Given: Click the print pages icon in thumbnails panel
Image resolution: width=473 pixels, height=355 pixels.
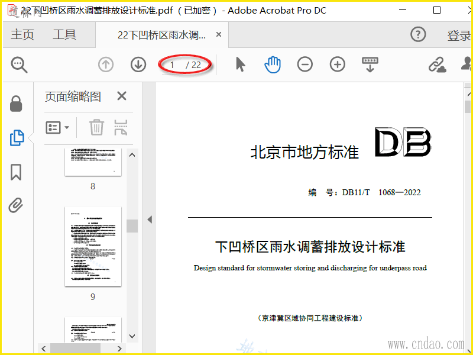Looking at the screenshot, I should click(121, 127).
